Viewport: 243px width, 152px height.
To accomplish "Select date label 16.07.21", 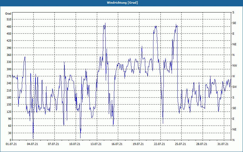I will 117,144.
